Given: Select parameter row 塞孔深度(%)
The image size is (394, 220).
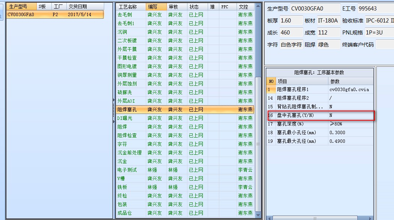Looking at the screenshot, I should coord(320,124).
